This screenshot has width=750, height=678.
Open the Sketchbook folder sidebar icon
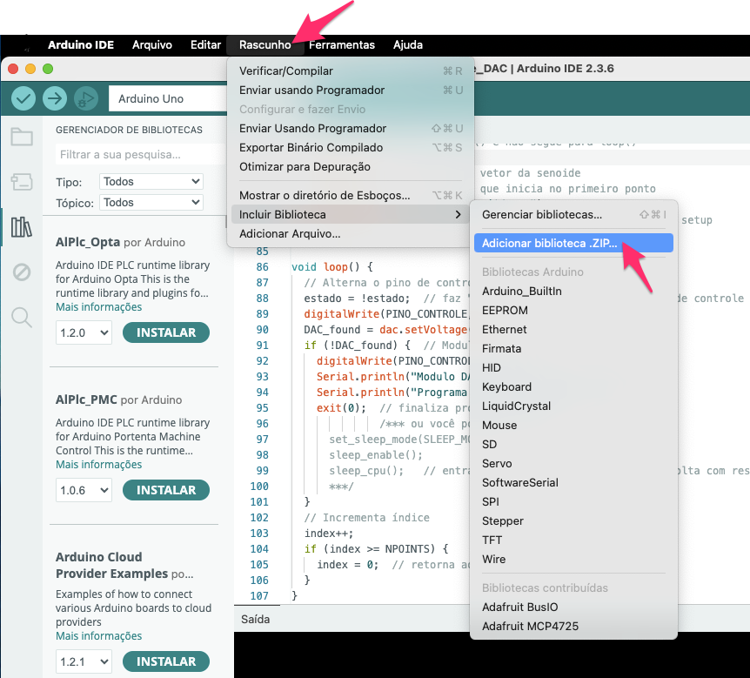click(22, 137)
